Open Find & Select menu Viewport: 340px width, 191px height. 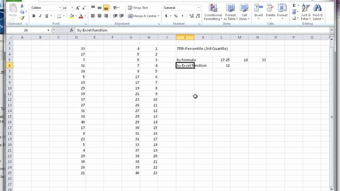[318, 12]
